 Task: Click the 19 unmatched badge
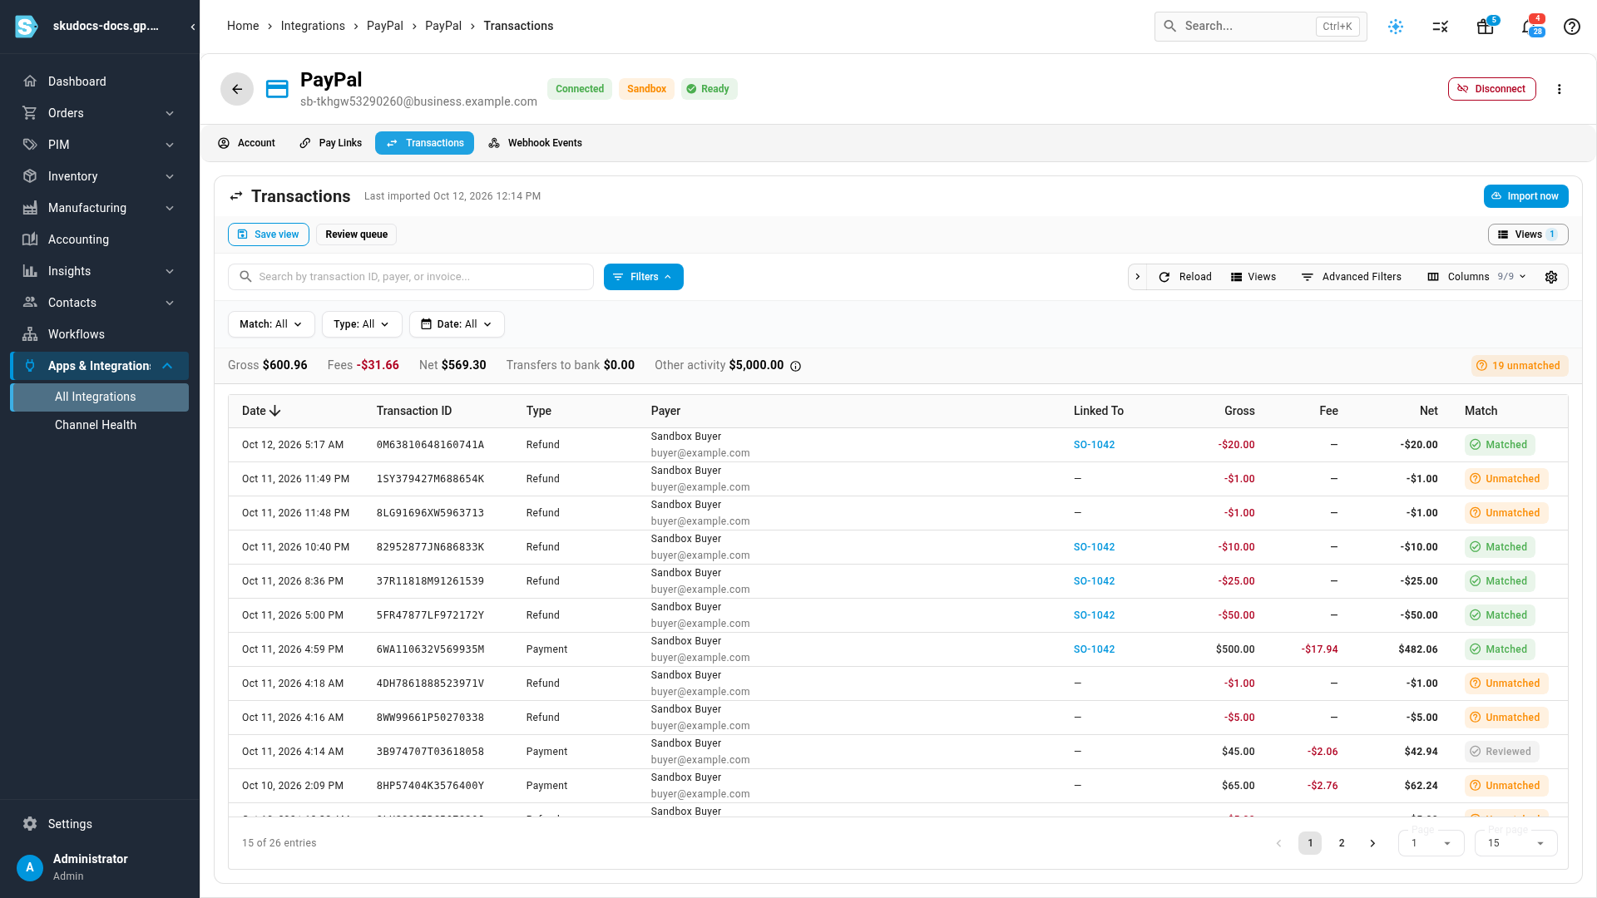[x=1519, y=366]
